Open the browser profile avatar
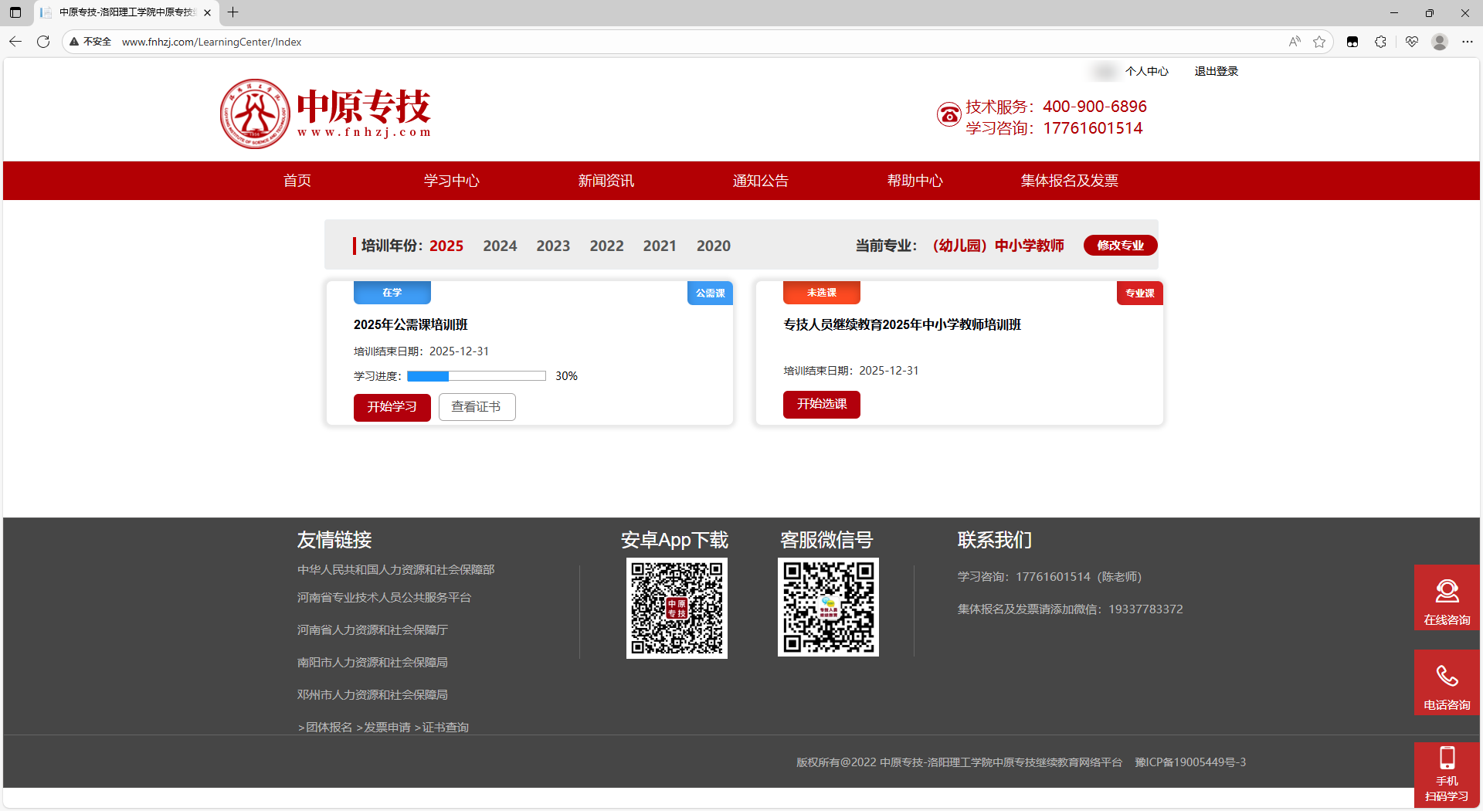This screenshot has width=1483, height=811. click(1440, 42)
